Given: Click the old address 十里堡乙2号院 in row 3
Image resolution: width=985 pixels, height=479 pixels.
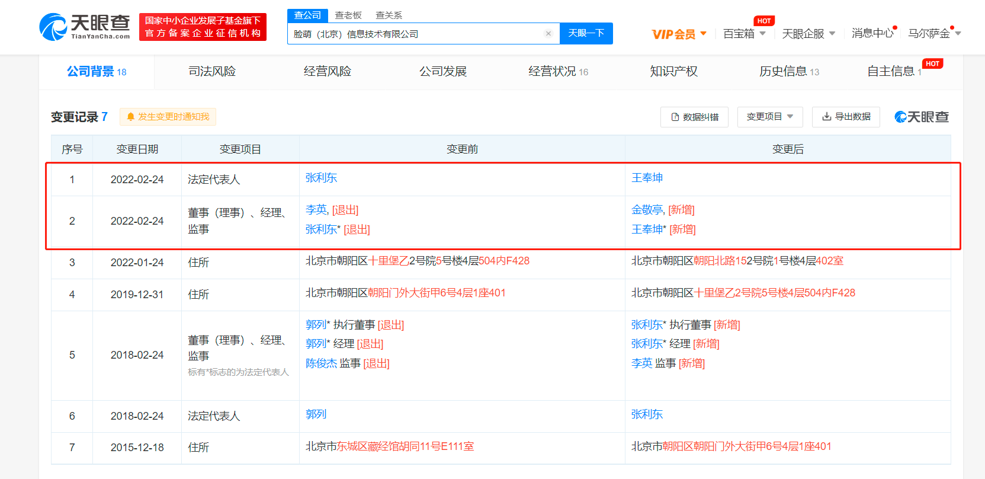Looking at the screenshot, I should (x=402, y=261).
